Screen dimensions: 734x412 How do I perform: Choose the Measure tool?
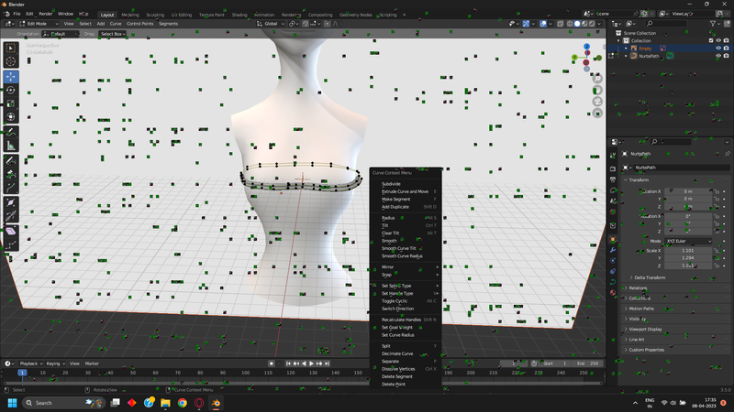(11, 146)
